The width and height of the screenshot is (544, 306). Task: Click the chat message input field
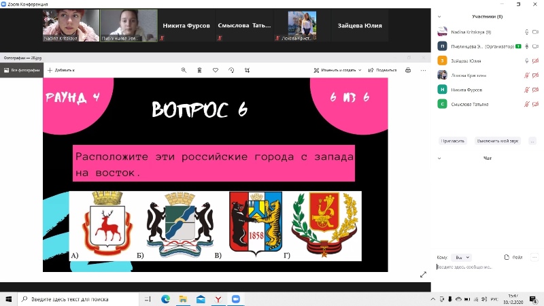(486, 267)
